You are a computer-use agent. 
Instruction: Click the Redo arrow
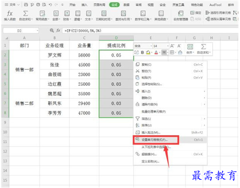[x=56, y=5]
